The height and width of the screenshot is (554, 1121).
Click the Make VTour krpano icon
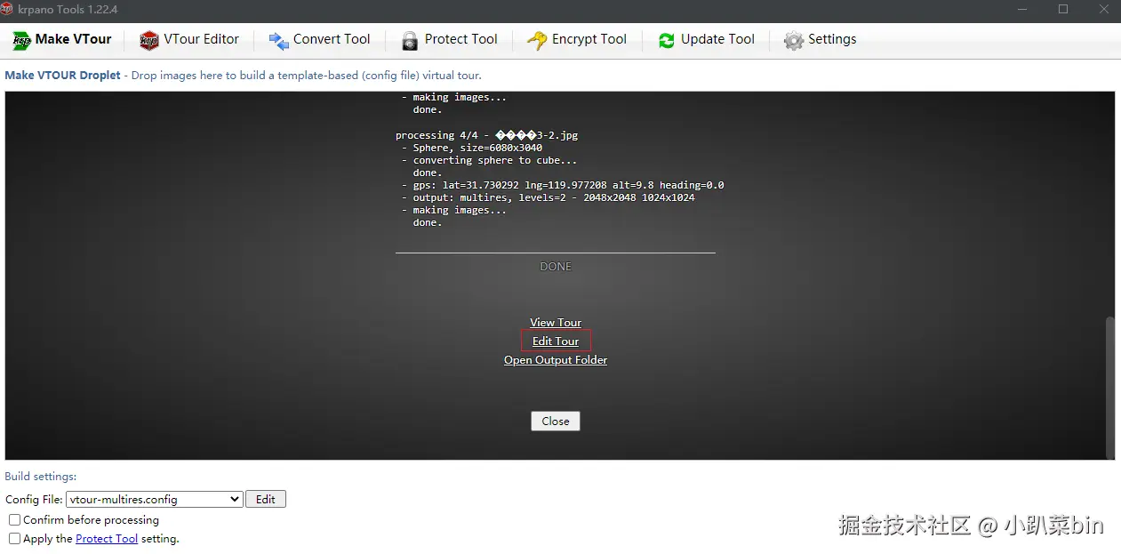tap(21, 40)
